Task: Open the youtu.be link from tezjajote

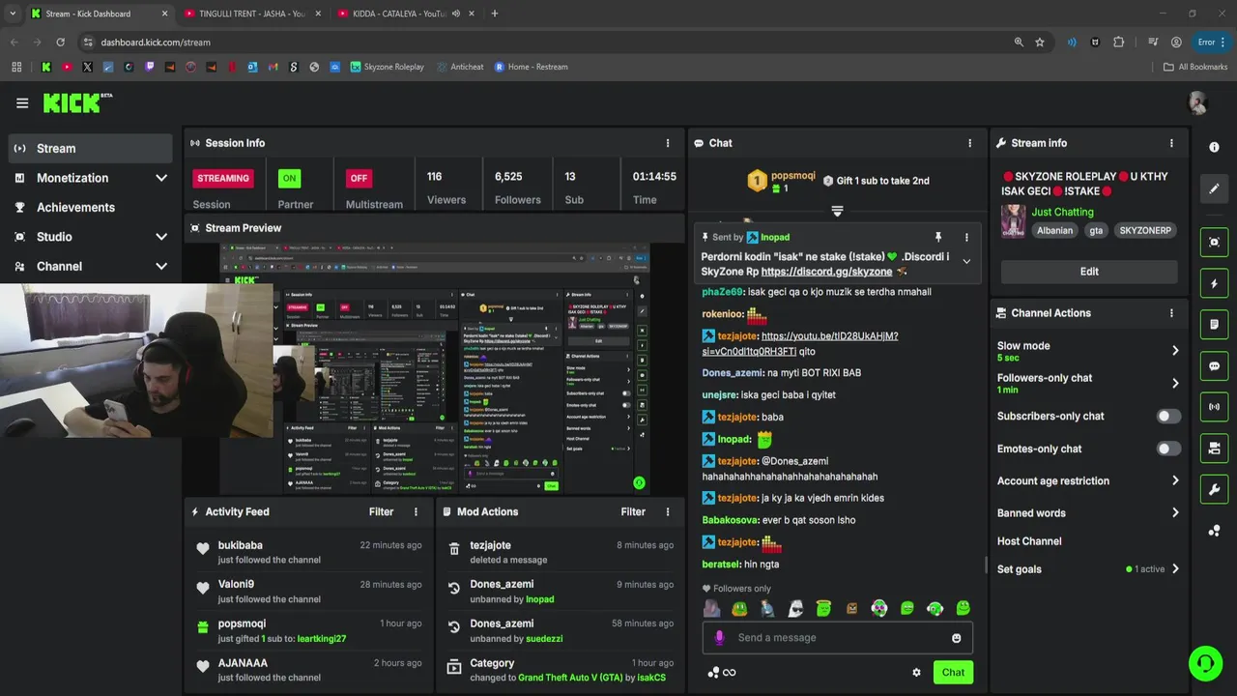Action: 800,343
